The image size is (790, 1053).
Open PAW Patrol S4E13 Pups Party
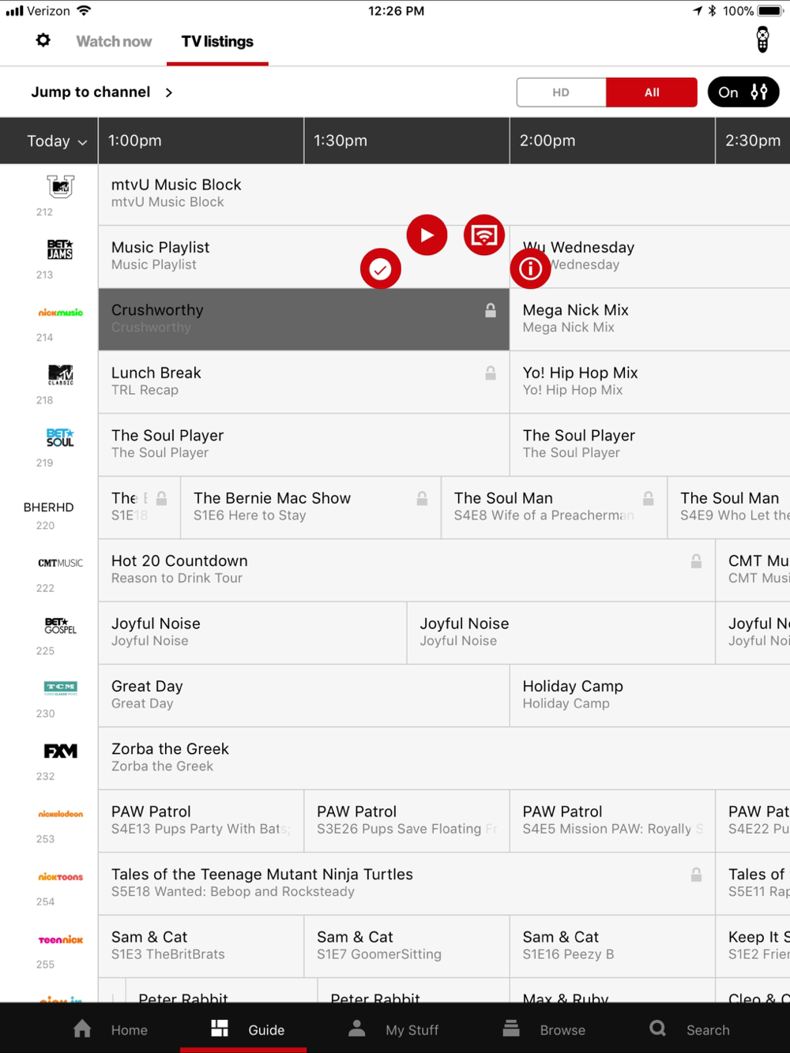coord(201,820)
